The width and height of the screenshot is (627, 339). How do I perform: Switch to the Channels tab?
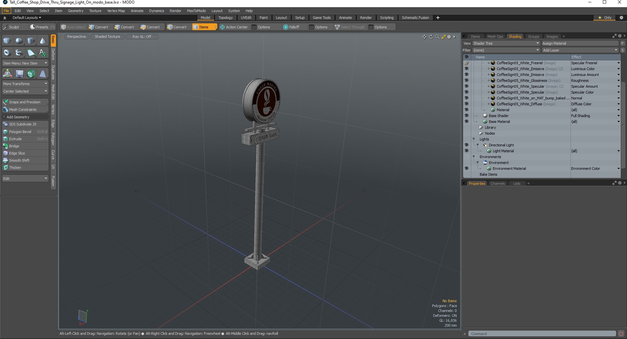[x=497, y=184]
